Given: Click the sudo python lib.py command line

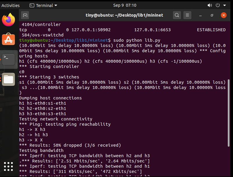Looking at the screenshot, I should [137, 40].
